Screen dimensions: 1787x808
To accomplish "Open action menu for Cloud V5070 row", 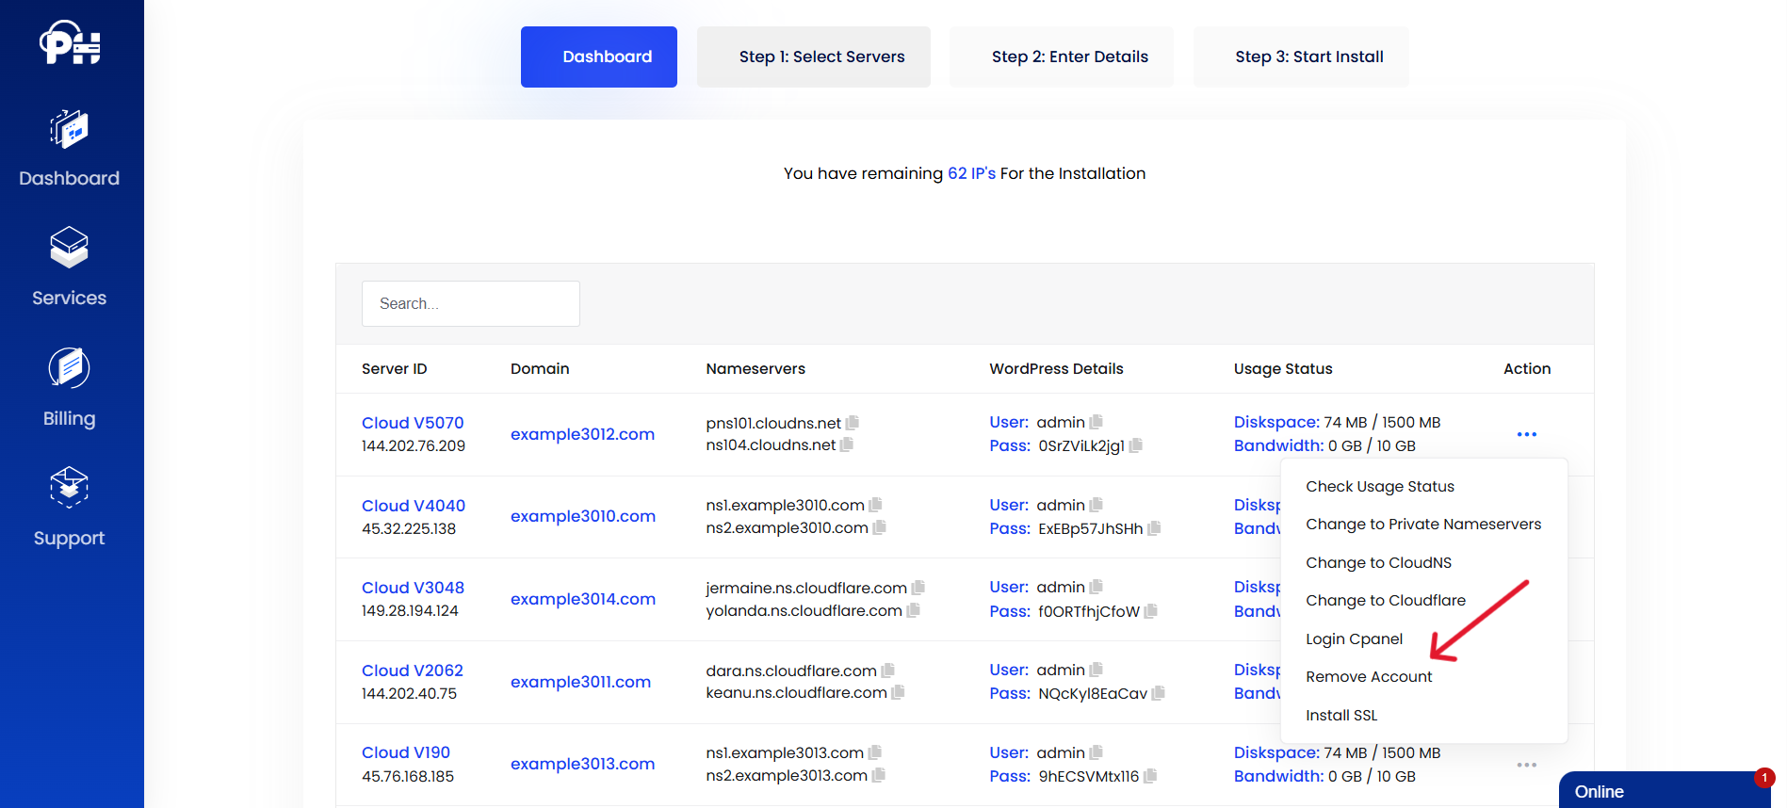I will point(1526,434).
